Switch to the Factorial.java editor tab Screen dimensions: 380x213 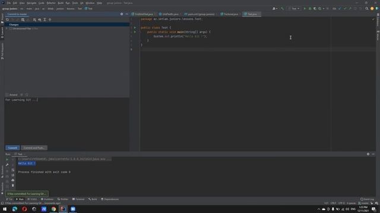click(x=230, y=14)
